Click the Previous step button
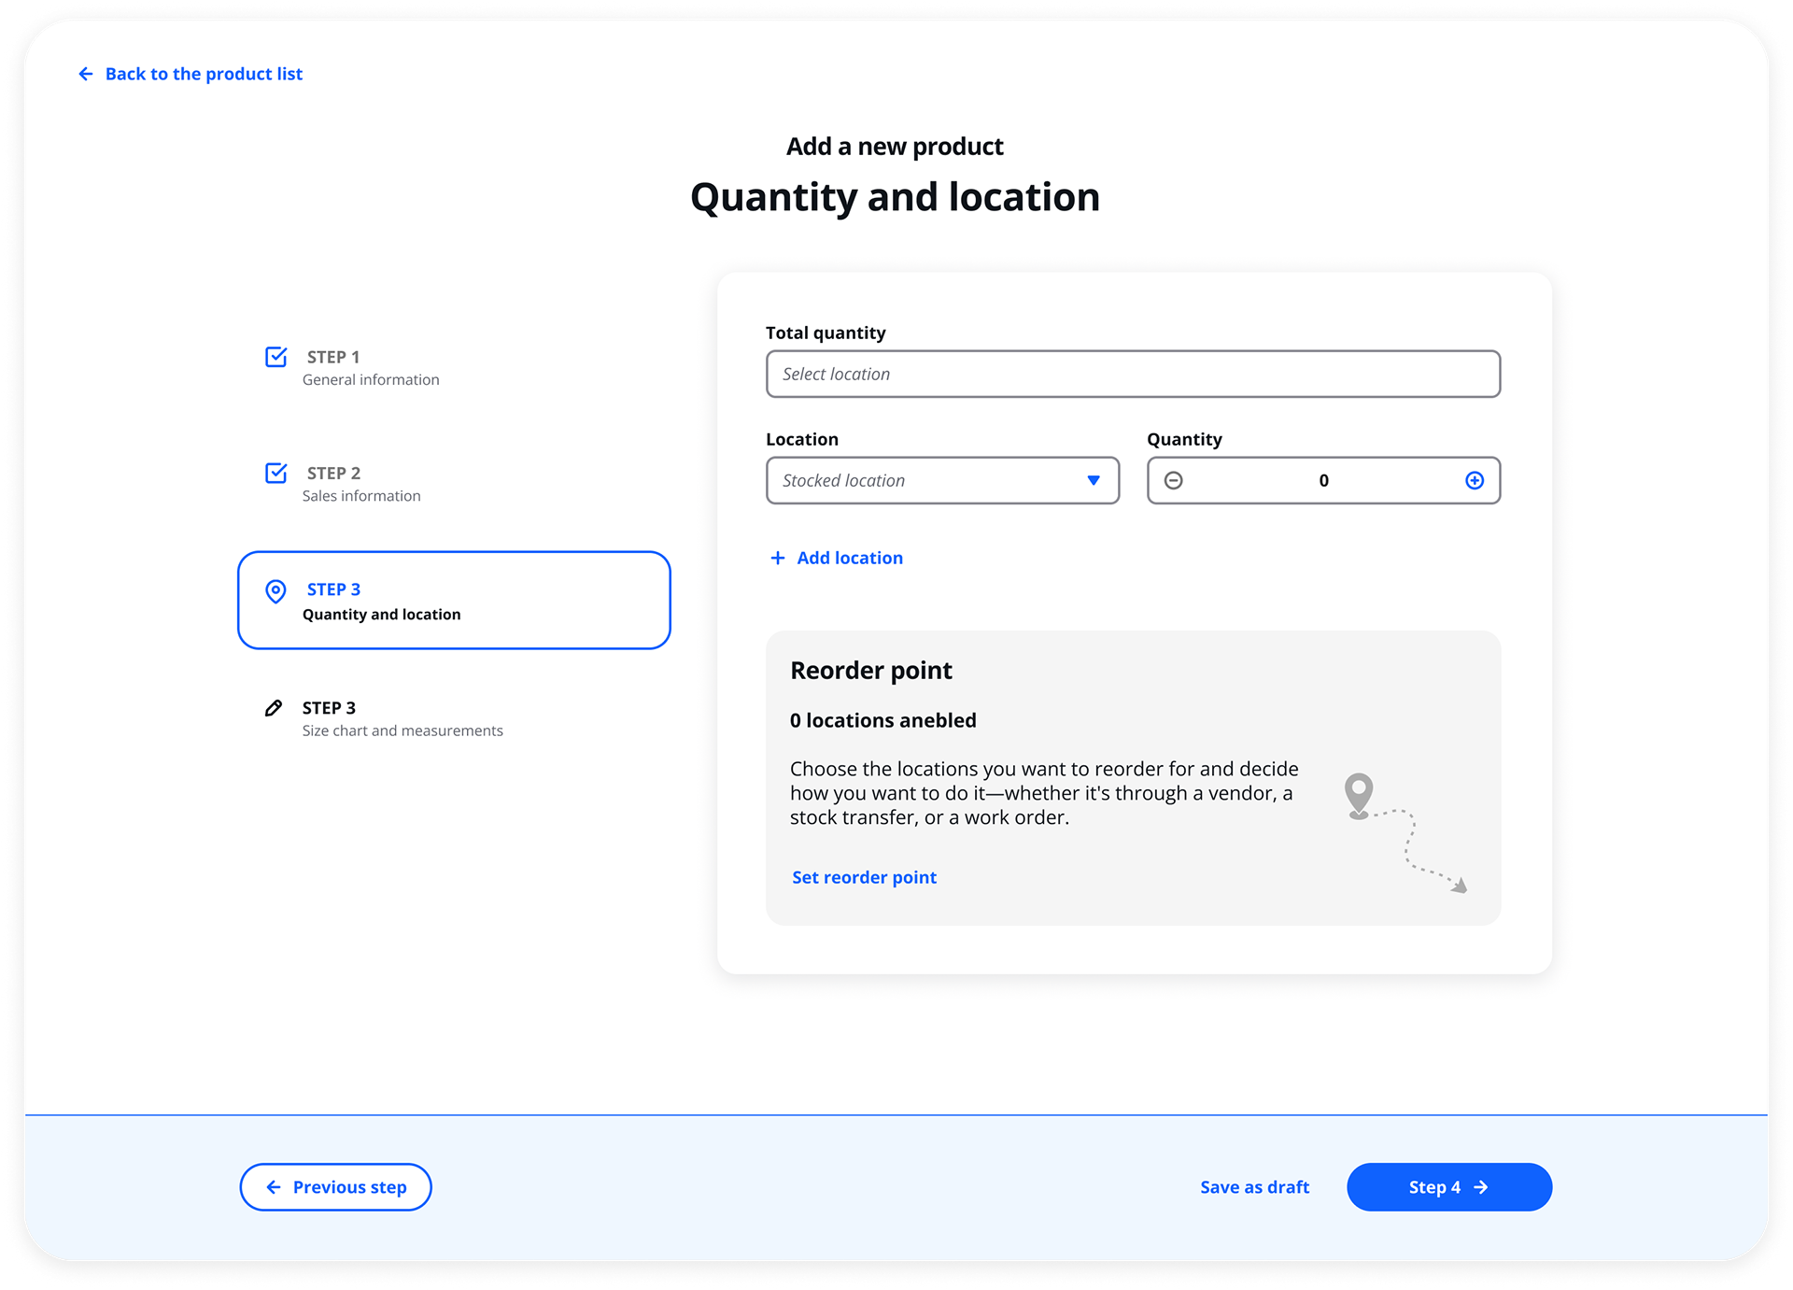The height and width of the screenshot is (1290, 1793). (335, 1187)
